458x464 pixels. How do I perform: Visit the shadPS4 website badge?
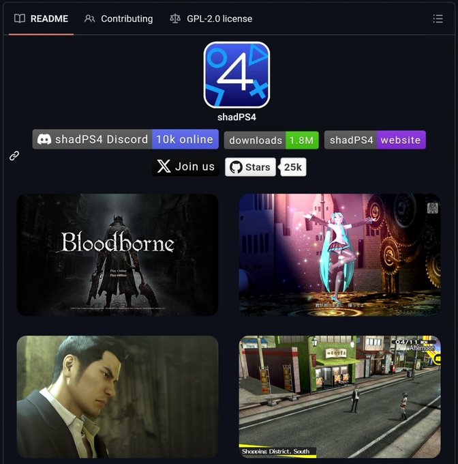pyautogui.click(x=375, y=140)
